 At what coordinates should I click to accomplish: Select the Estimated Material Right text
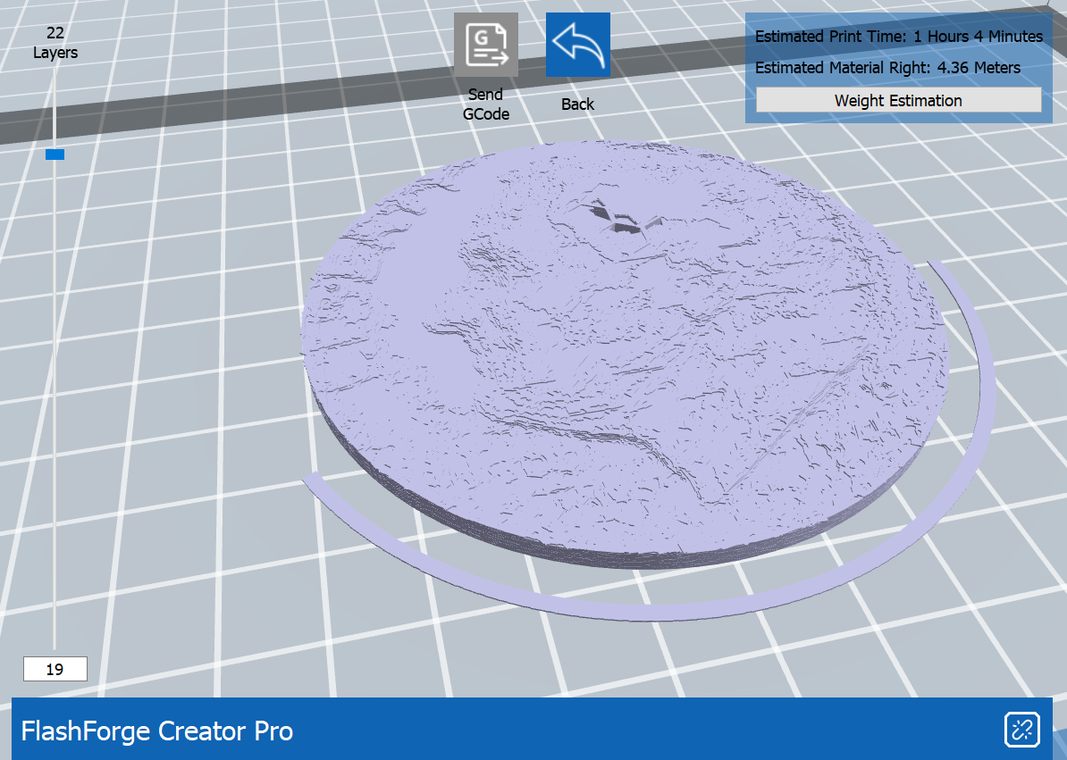(x=887, y=67)
